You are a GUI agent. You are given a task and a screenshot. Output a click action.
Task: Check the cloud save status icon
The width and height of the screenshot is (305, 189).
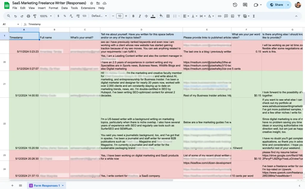point(105,3)
